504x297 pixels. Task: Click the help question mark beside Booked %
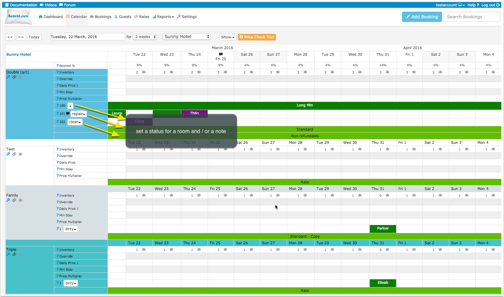pos(58,66)
